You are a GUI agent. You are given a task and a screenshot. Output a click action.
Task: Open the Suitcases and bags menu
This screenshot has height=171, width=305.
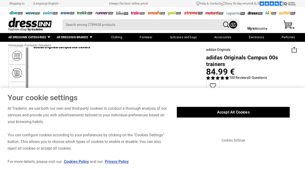pos(183,37)
